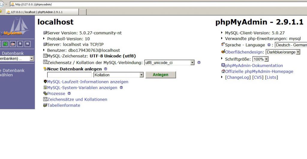
Task: Open MySQL-System-Variablen anzeigen link
Action: pyautogui.click(x=82, y=88)
